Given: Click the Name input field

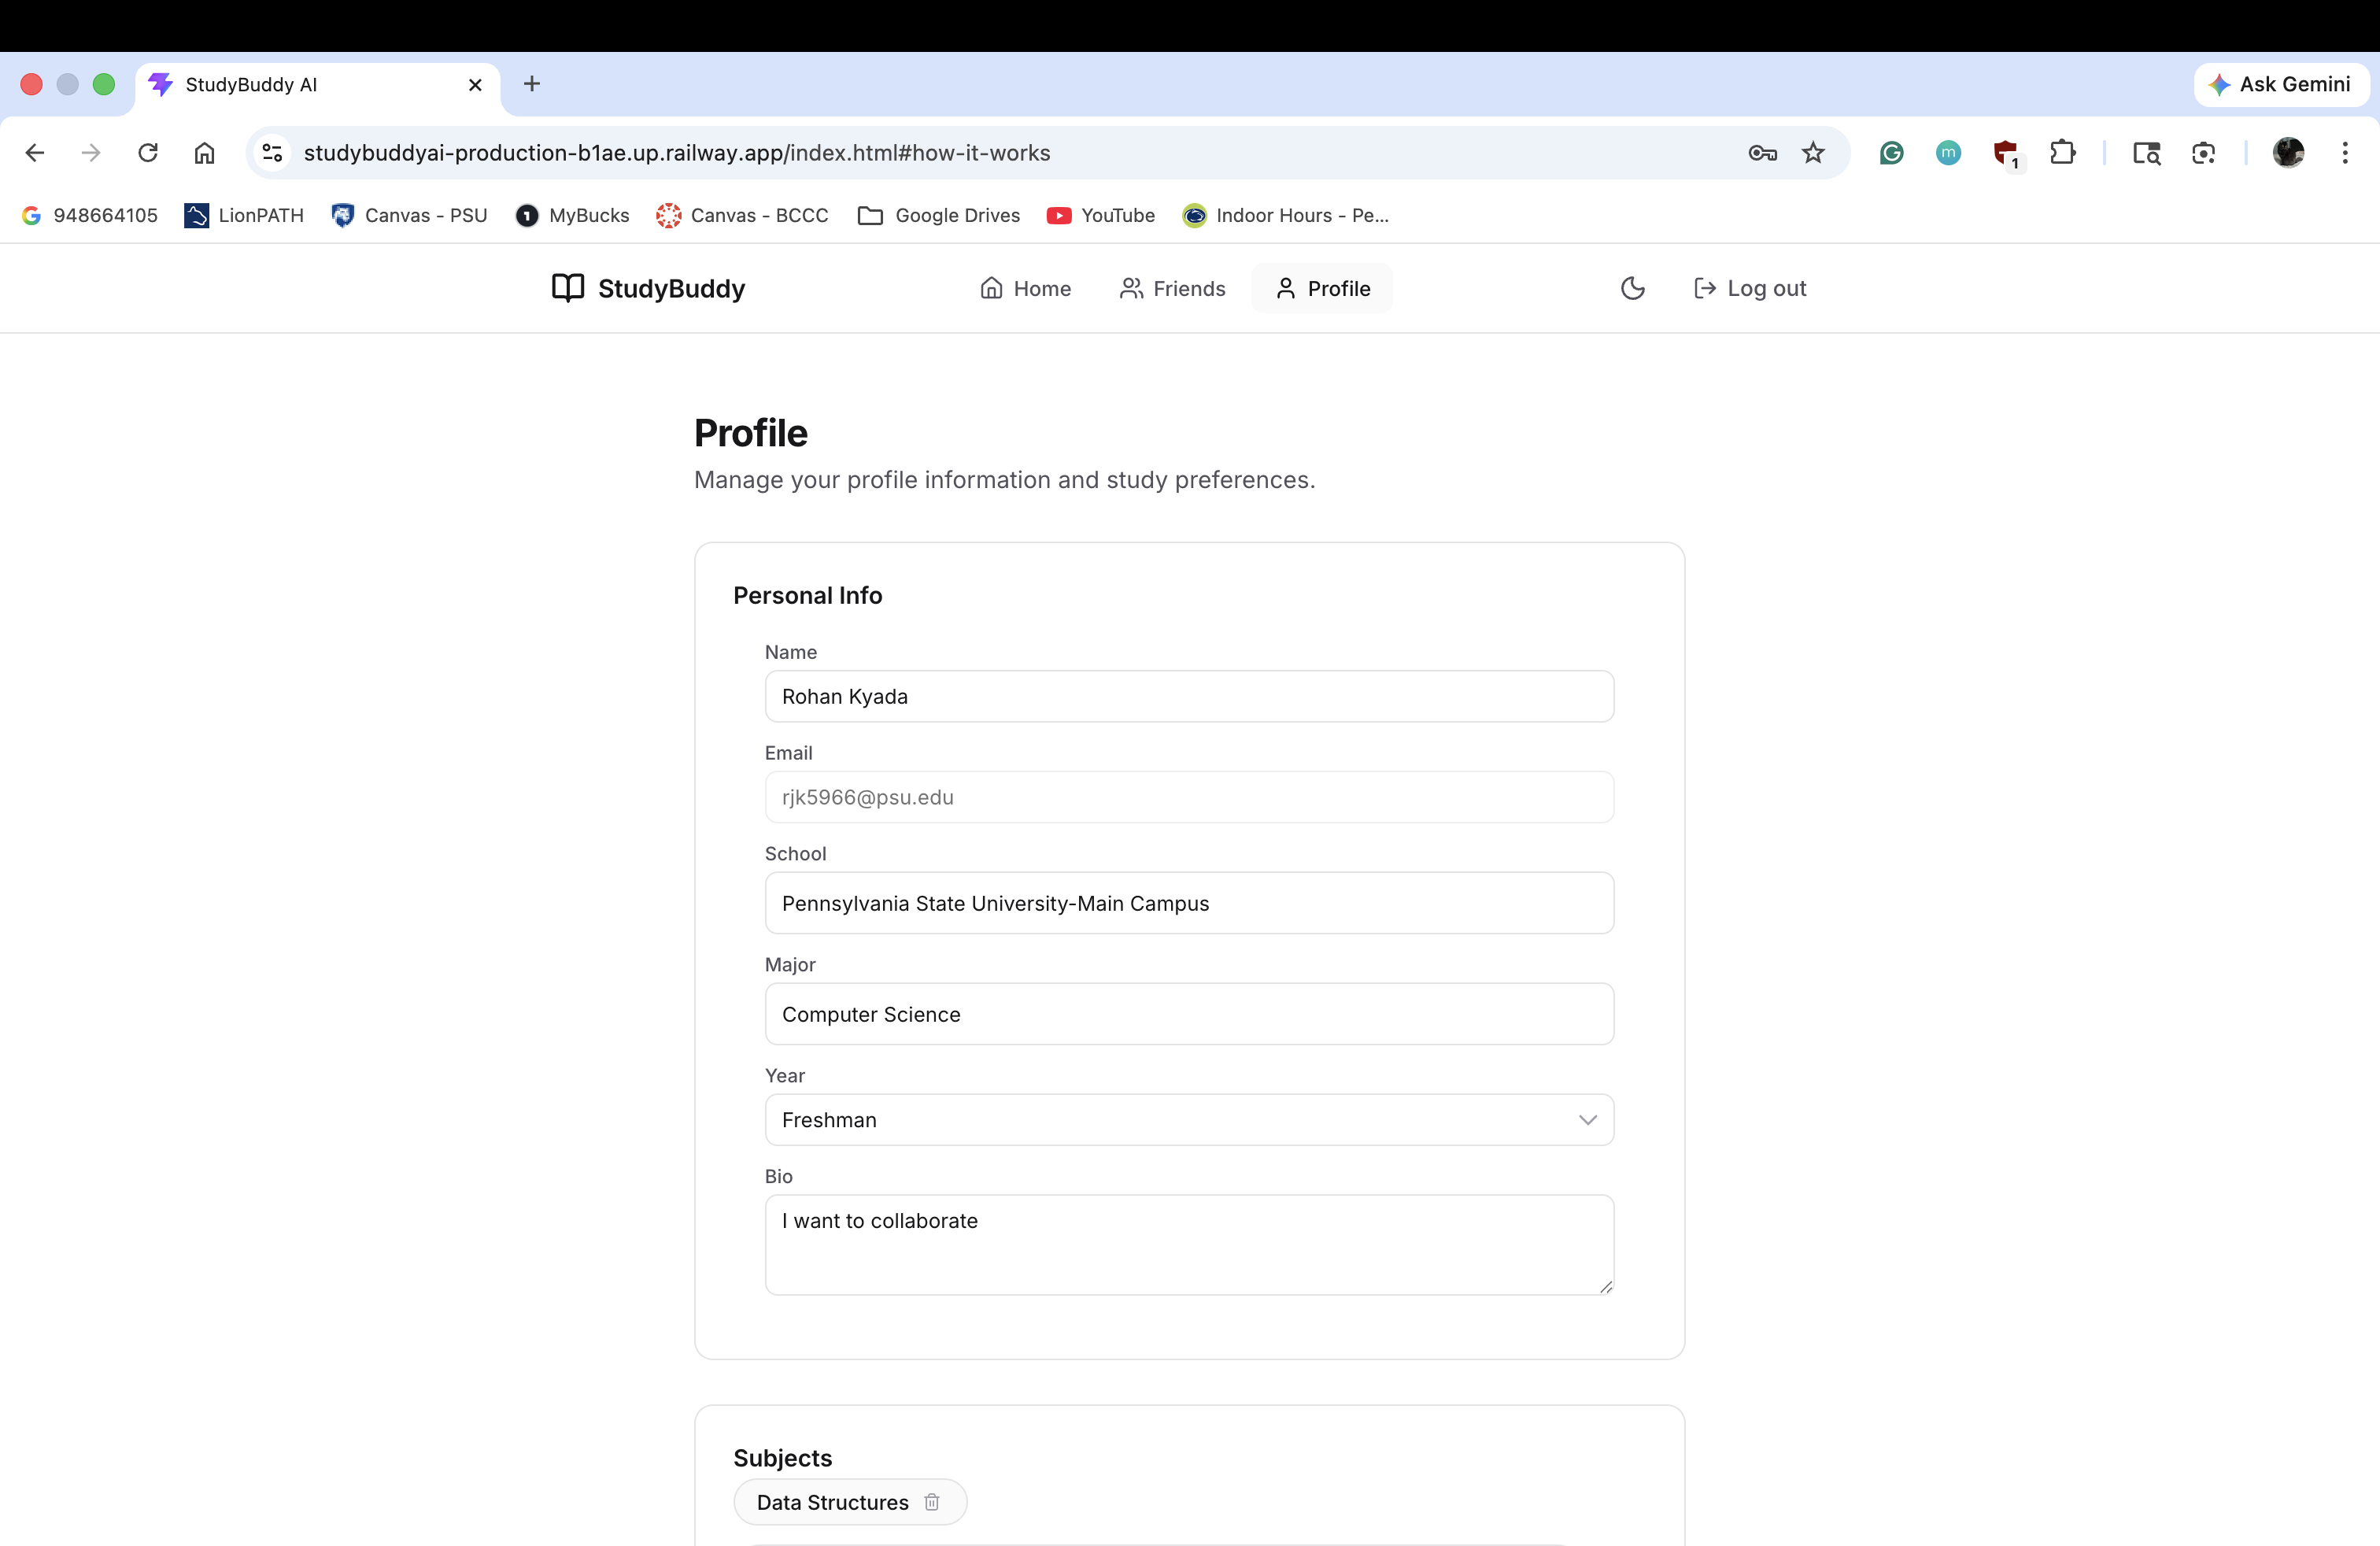Looking at the screenshot, I should click(x=1189, y=696).
